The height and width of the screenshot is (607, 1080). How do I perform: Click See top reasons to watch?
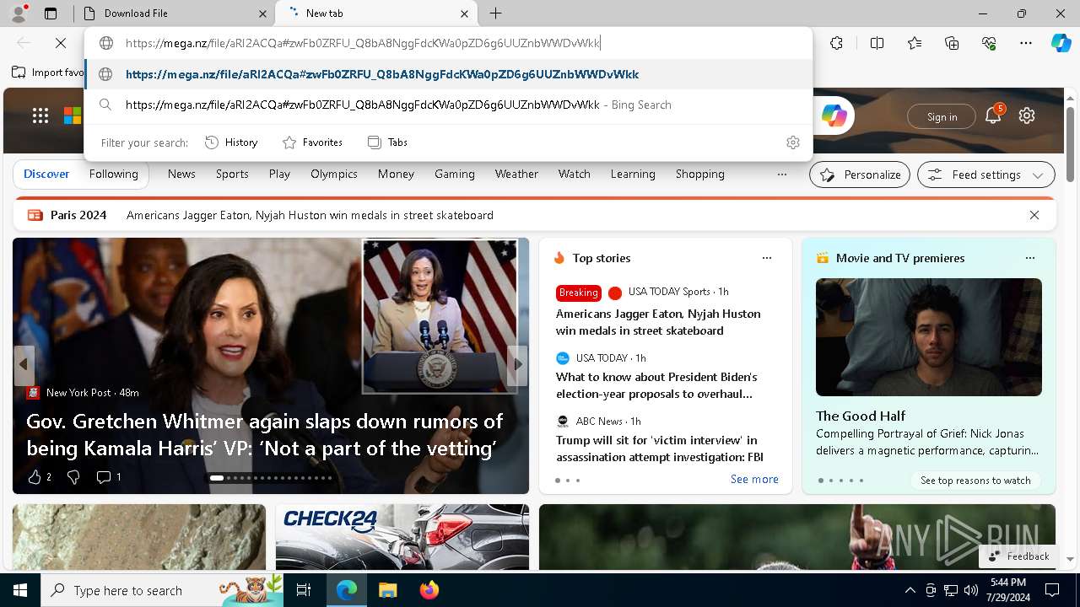(975, 480)
